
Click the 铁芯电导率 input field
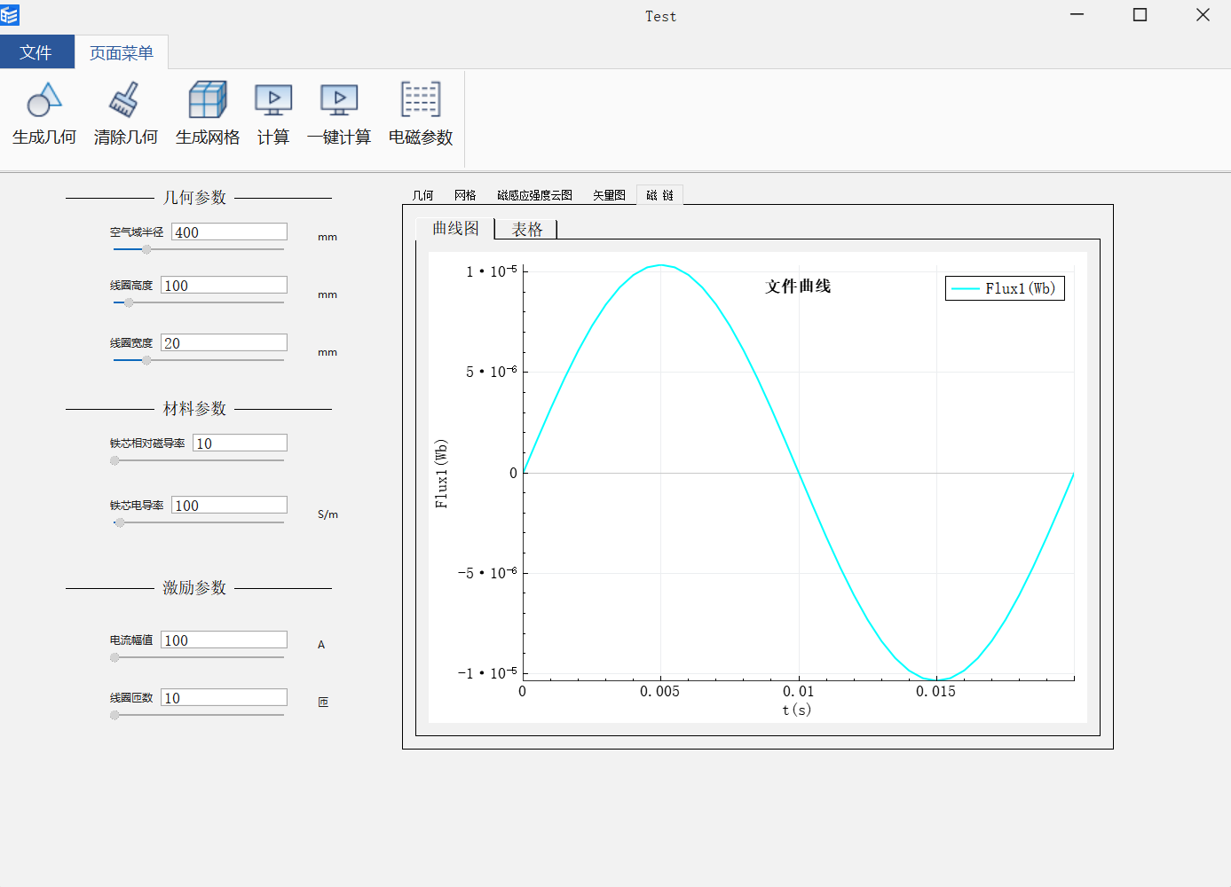[230, 506]
